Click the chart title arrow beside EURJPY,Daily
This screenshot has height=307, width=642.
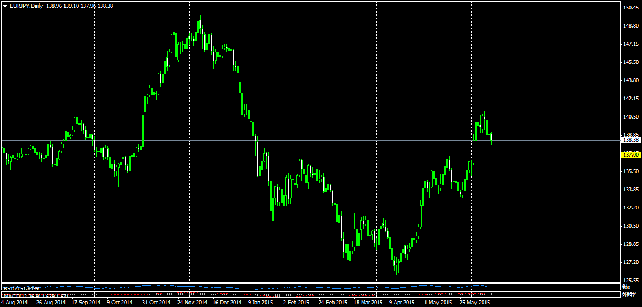(x=5, y=6)
